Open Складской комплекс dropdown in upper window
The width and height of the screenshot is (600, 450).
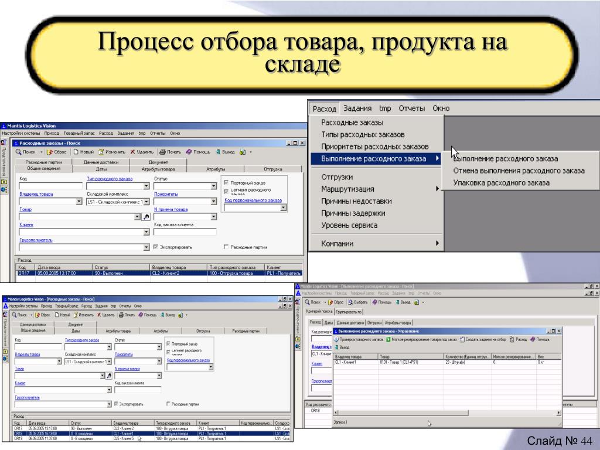pyautogui.click(x=146, y=202)
